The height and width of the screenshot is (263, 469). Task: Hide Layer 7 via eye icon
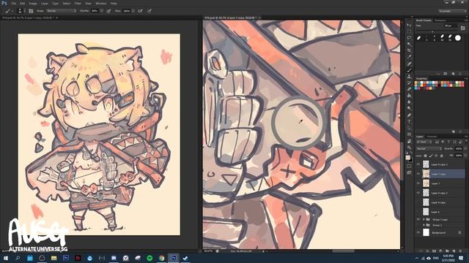point(418,183)
